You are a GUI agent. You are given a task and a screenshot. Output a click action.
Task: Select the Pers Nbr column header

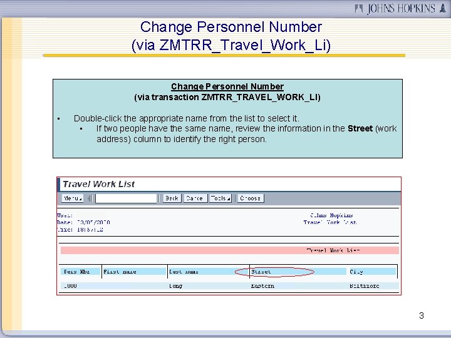(x=81, y=272)
